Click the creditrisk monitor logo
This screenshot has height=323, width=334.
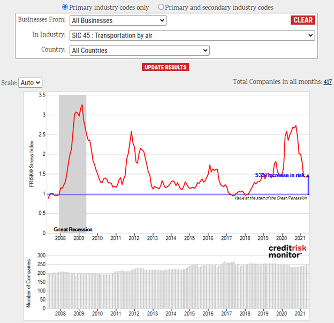pos(287,251)
